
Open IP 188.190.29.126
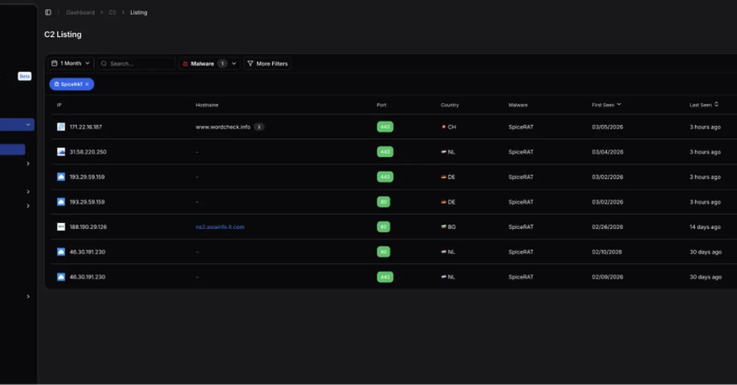tap(88, 227)
